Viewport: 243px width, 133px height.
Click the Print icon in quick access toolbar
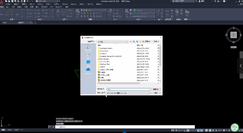[25, 1]
